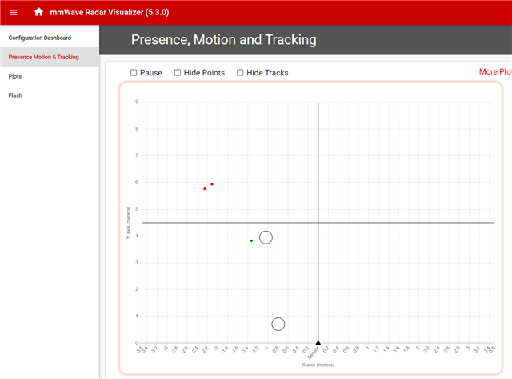Click the X axis (meters) label

pos(318,365)
